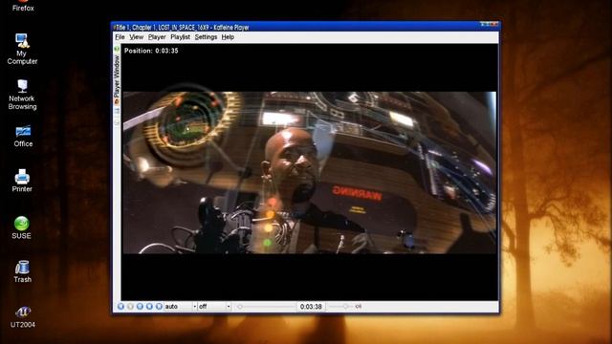Image resolution: width=612 pixels, height=344 pixels.
Task: Open the Help menu
Action: tap(228, 37)
